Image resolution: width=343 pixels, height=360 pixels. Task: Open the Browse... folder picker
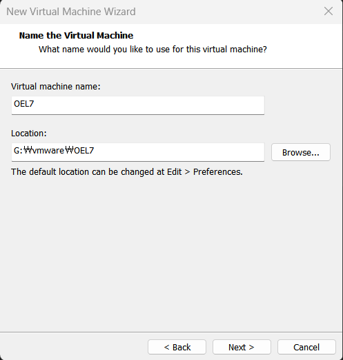pyautogui.click(x=301, y=152)
